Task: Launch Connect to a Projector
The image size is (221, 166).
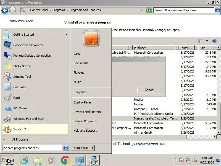Action: tap(35, 45)
